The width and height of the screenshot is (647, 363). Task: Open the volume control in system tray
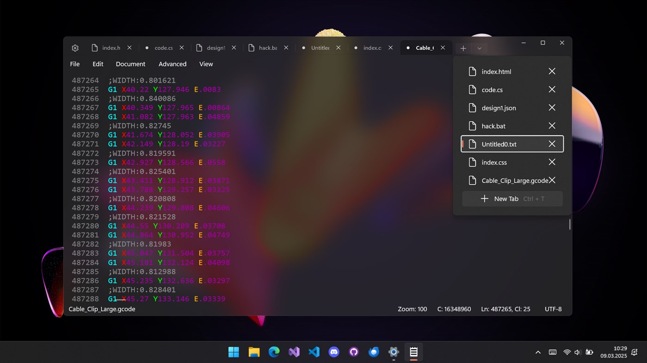pos(577,352)
